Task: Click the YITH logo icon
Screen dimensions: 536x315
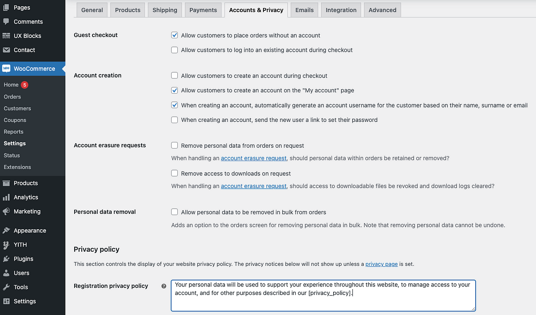Action: click(x=6, y=245)
